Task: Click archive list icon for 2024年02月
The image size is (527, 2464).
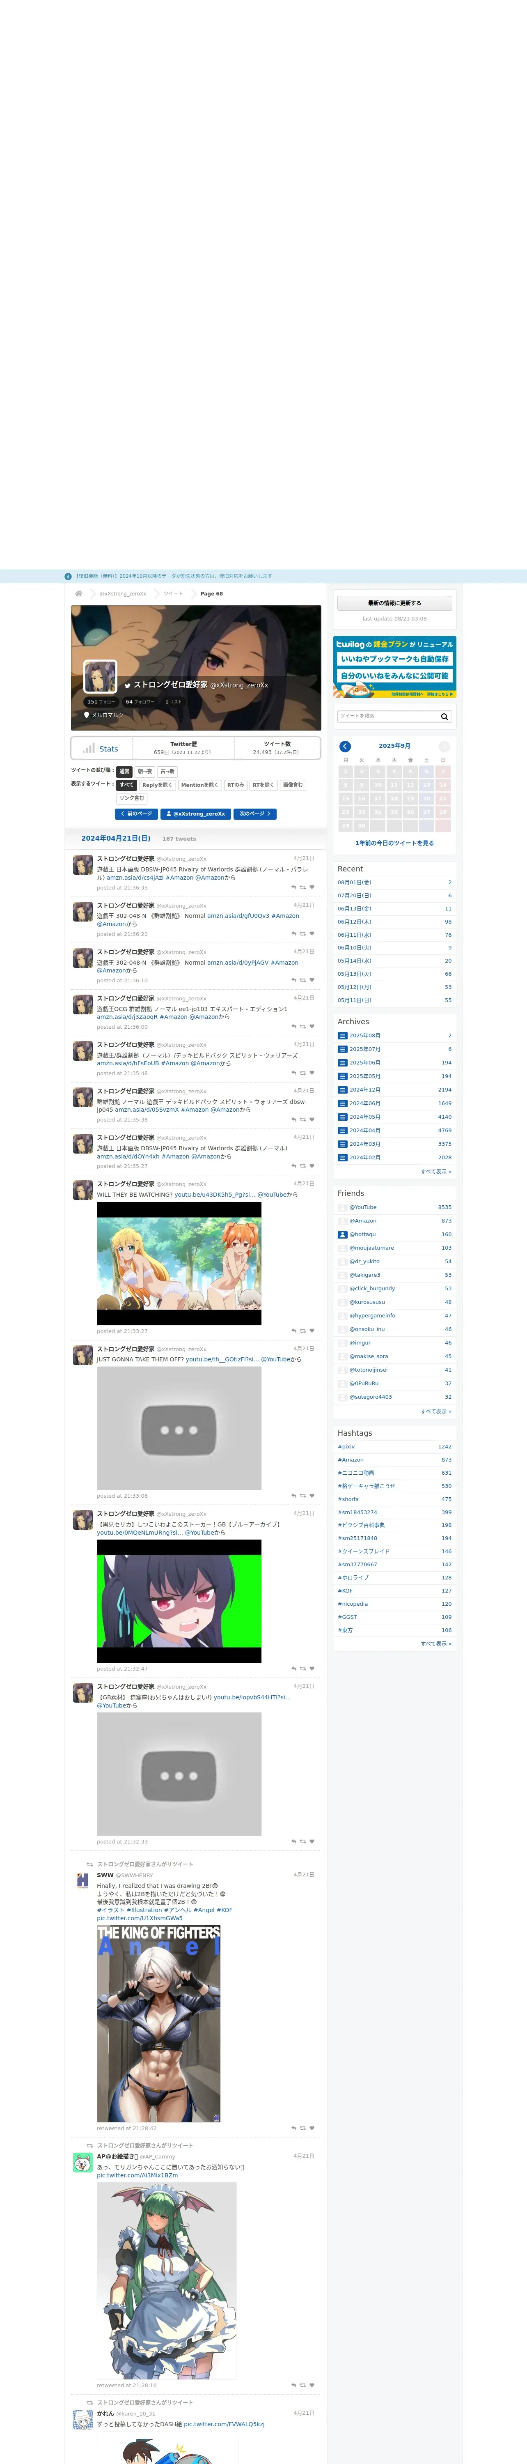Action: pyautogui.click(x=342, y=1157)
